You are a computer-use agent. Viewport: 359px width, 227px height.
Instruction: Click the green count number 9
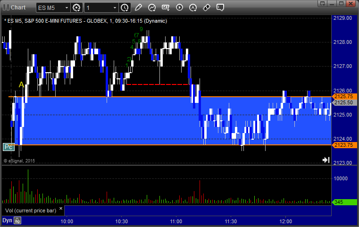(141, 29)
